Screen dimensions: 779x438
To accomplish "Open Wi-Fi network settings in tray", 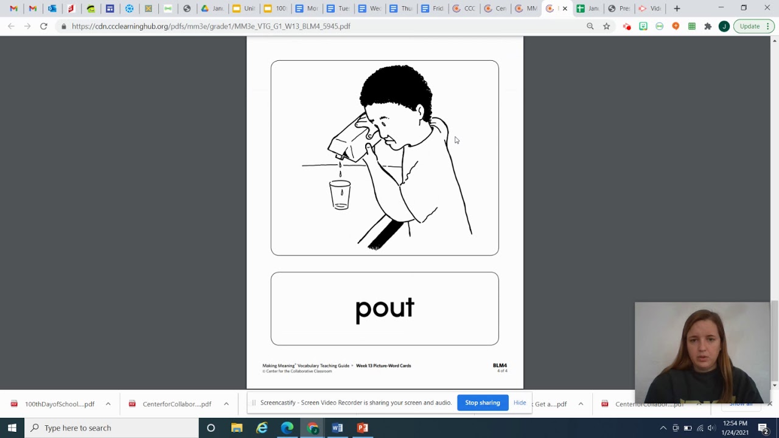I will [700, 428].
